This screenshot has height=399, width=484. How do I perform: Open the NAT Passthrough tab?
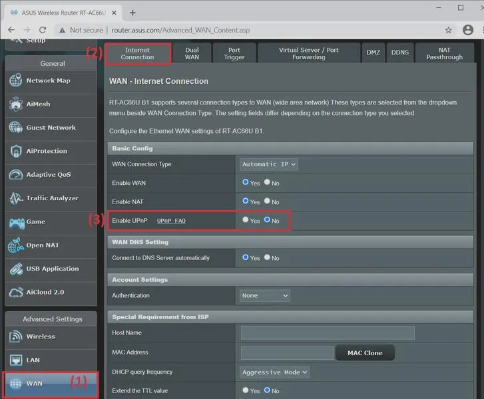(x=445, y=54)
